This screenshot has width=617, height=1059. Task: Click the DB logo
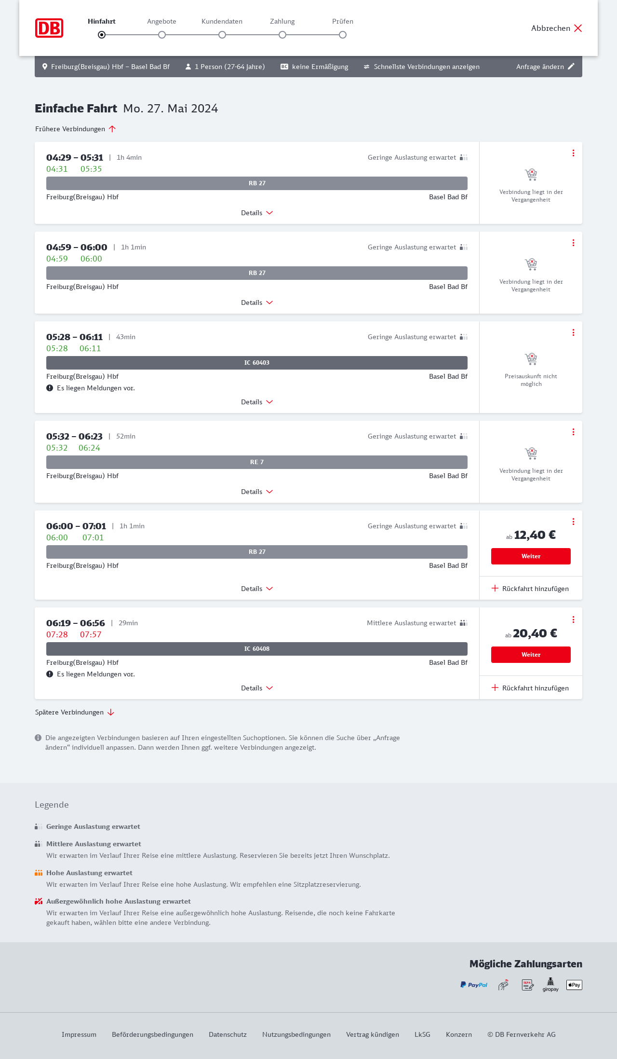49,28
